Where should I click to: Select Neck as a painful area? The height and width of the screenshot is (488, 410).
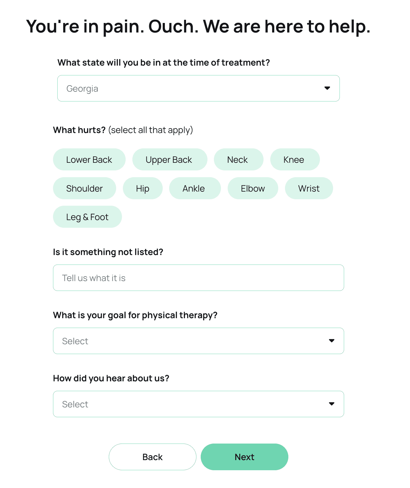(x=238, y=159)
